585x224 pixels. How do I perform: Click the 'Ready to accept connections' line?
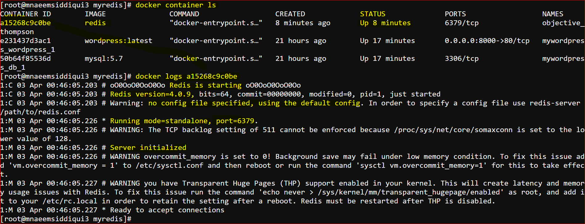167,210
